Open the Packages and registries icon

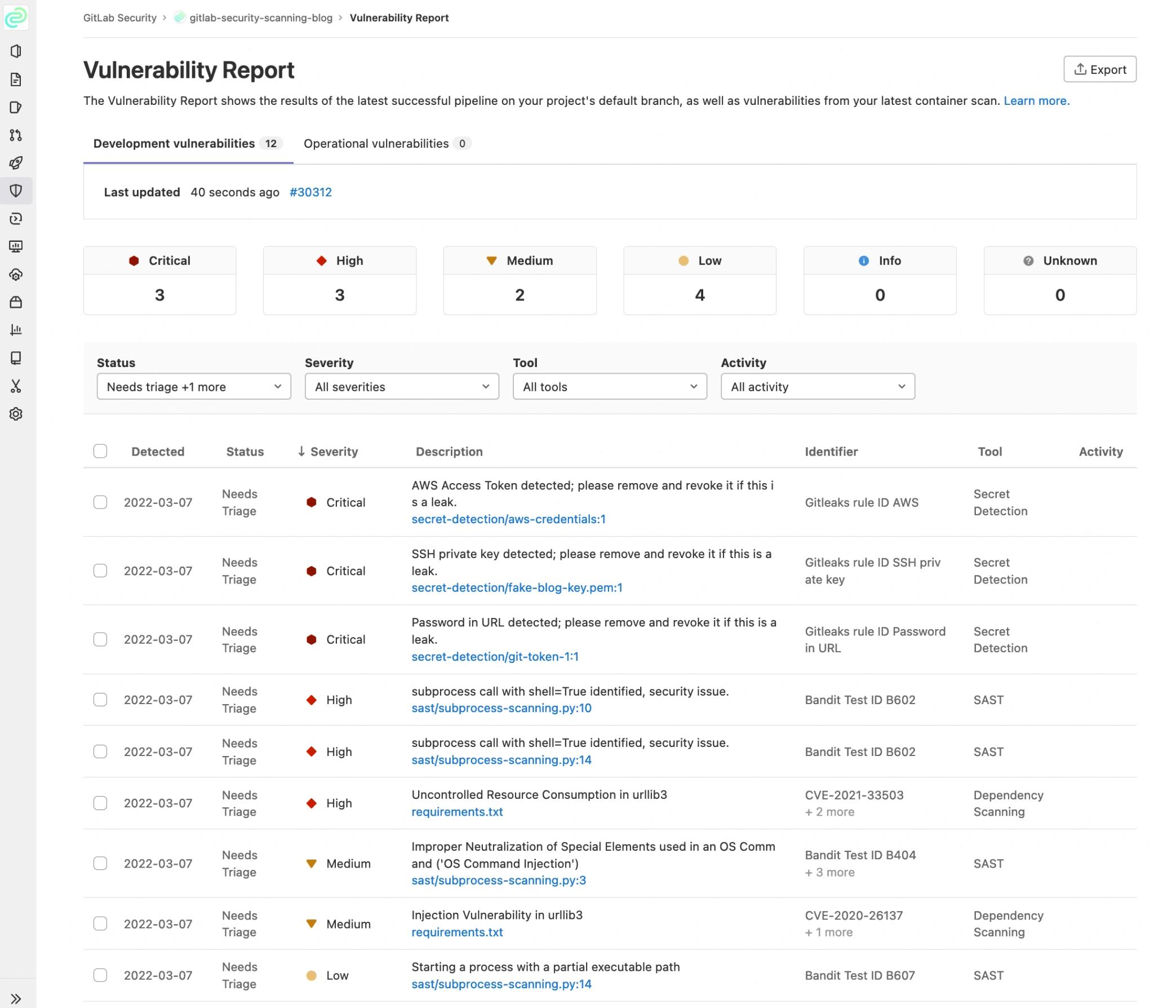pos(16,303)
